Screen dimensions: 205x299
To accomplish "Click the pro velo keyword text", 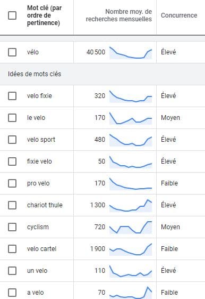I will pyautogui.click(x=38, y=183).
